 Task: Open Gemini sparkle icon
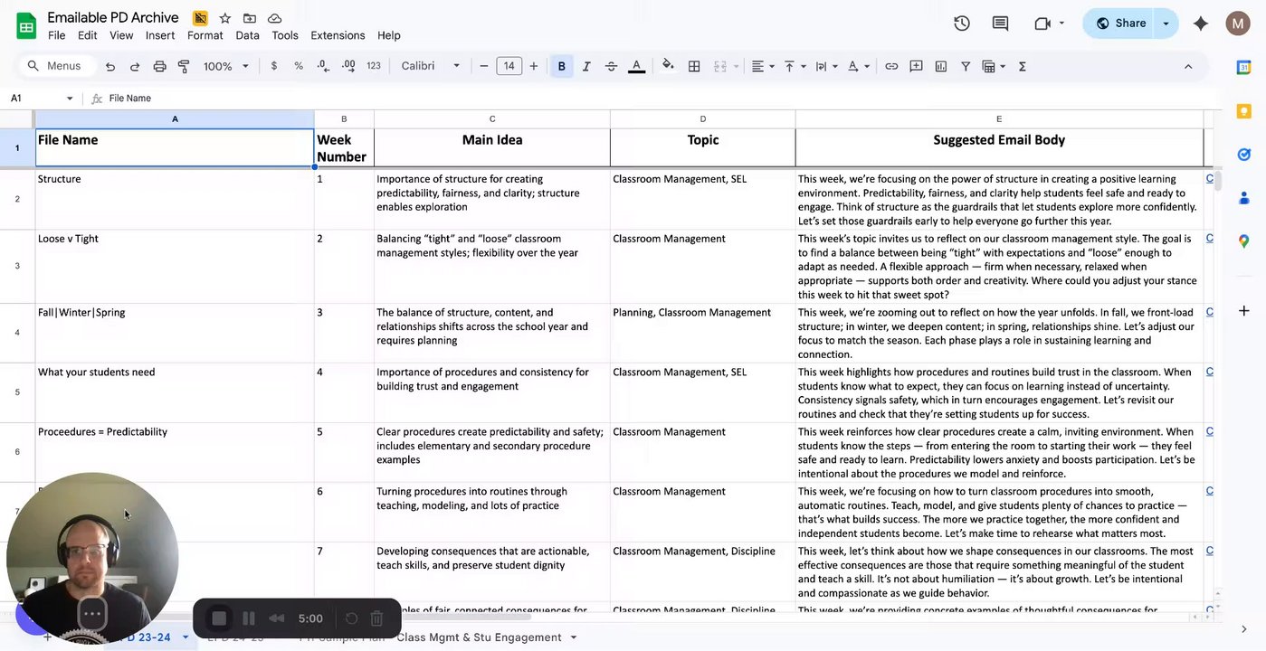pyautogui.click(x=1201, y=24)
